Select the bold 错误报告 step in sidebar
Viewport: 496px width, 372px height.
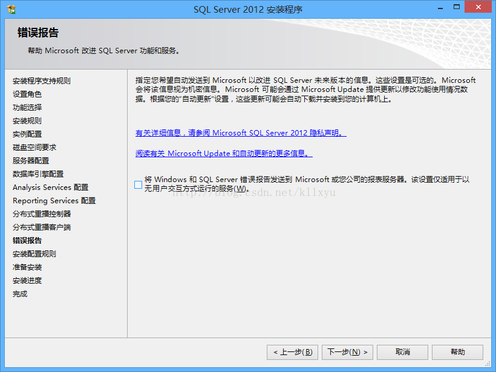pyautogui.click(x=27, y=240)
